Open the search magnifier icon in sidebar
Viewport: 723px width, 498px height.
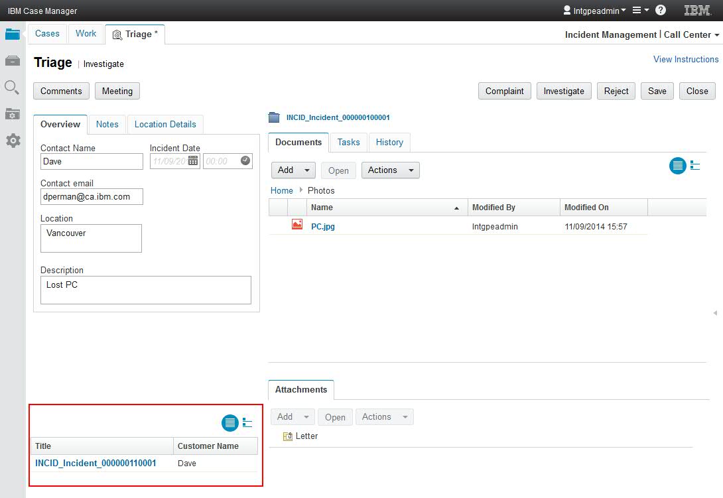[x=12, y=87]
